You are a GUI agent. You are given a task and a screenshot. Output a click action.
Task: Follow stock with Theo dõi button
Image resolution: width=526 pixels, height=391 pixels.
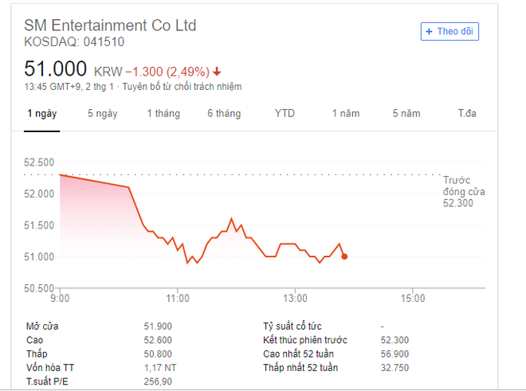(449, 32)
